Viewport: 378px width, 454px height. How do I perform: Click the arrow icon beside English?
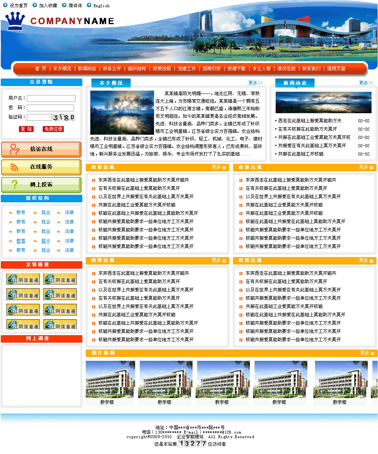(x=89, y=5)
